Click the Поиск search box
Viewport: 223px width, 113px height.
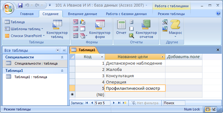[x=174, y=103]
